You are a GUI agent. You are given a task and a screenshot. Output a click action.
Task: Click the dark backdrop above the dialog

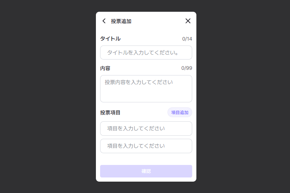(x=146, y=6)
